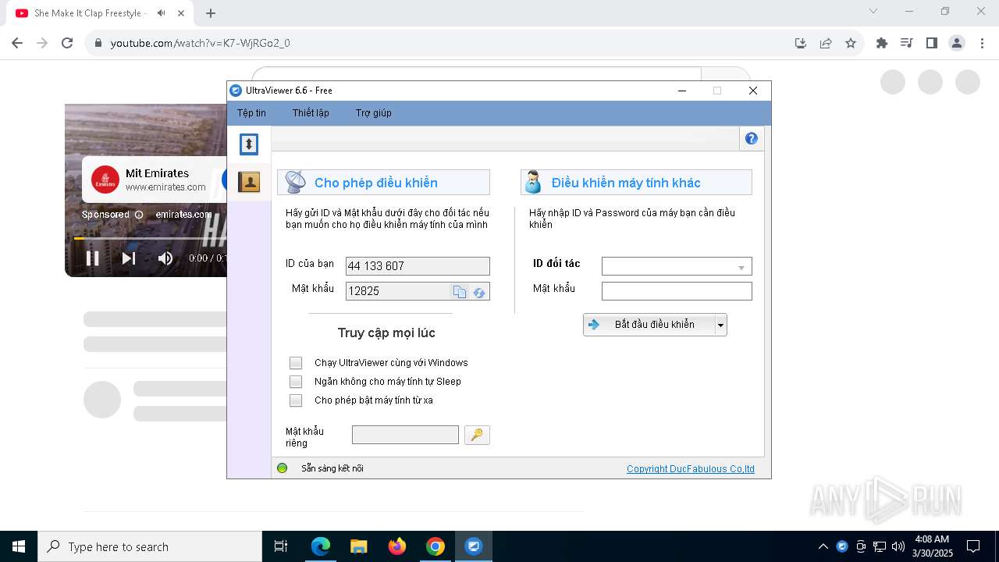Screen dimensions: 999x562
Task: Open the Windows Start menu
Action: (x=19, y=546)
